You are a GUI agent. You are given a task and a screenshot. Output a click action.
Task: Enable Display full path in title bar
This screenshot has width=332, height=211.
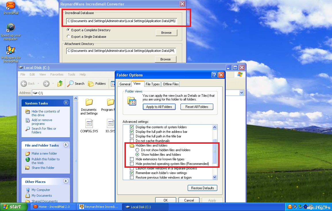click(132, 136)
